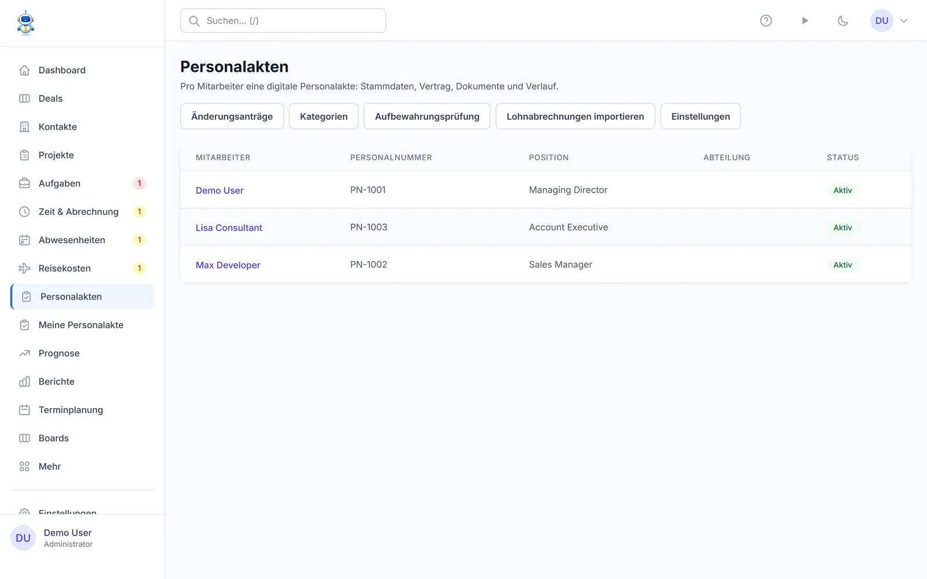Open Max Developer personnel file
The image size is (927, 579).
tap(228, 265)
